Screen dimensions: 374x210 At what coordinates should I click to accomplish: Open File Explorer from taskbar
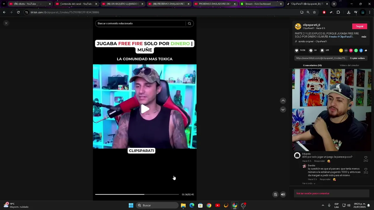(x=183, y=205)
